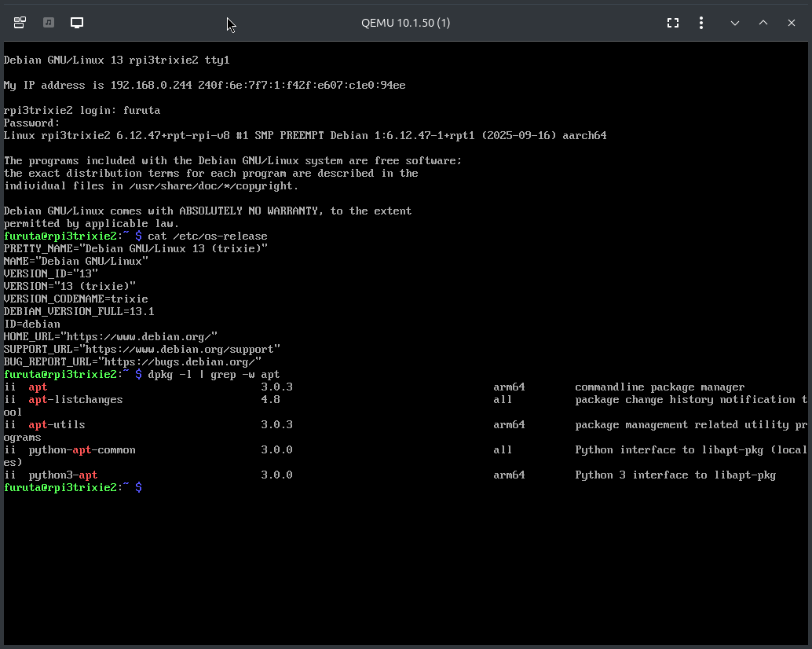Click the 'cat /etc/os-release' command text
Screen dimensions: 812x649
(207, 236)
